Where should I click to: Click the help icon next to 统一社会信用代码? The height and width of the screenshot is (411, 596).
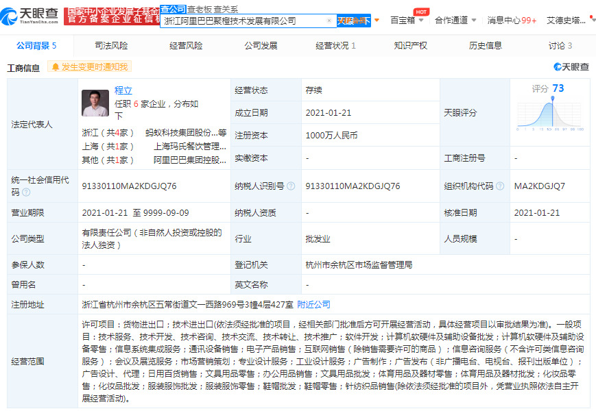26,192
